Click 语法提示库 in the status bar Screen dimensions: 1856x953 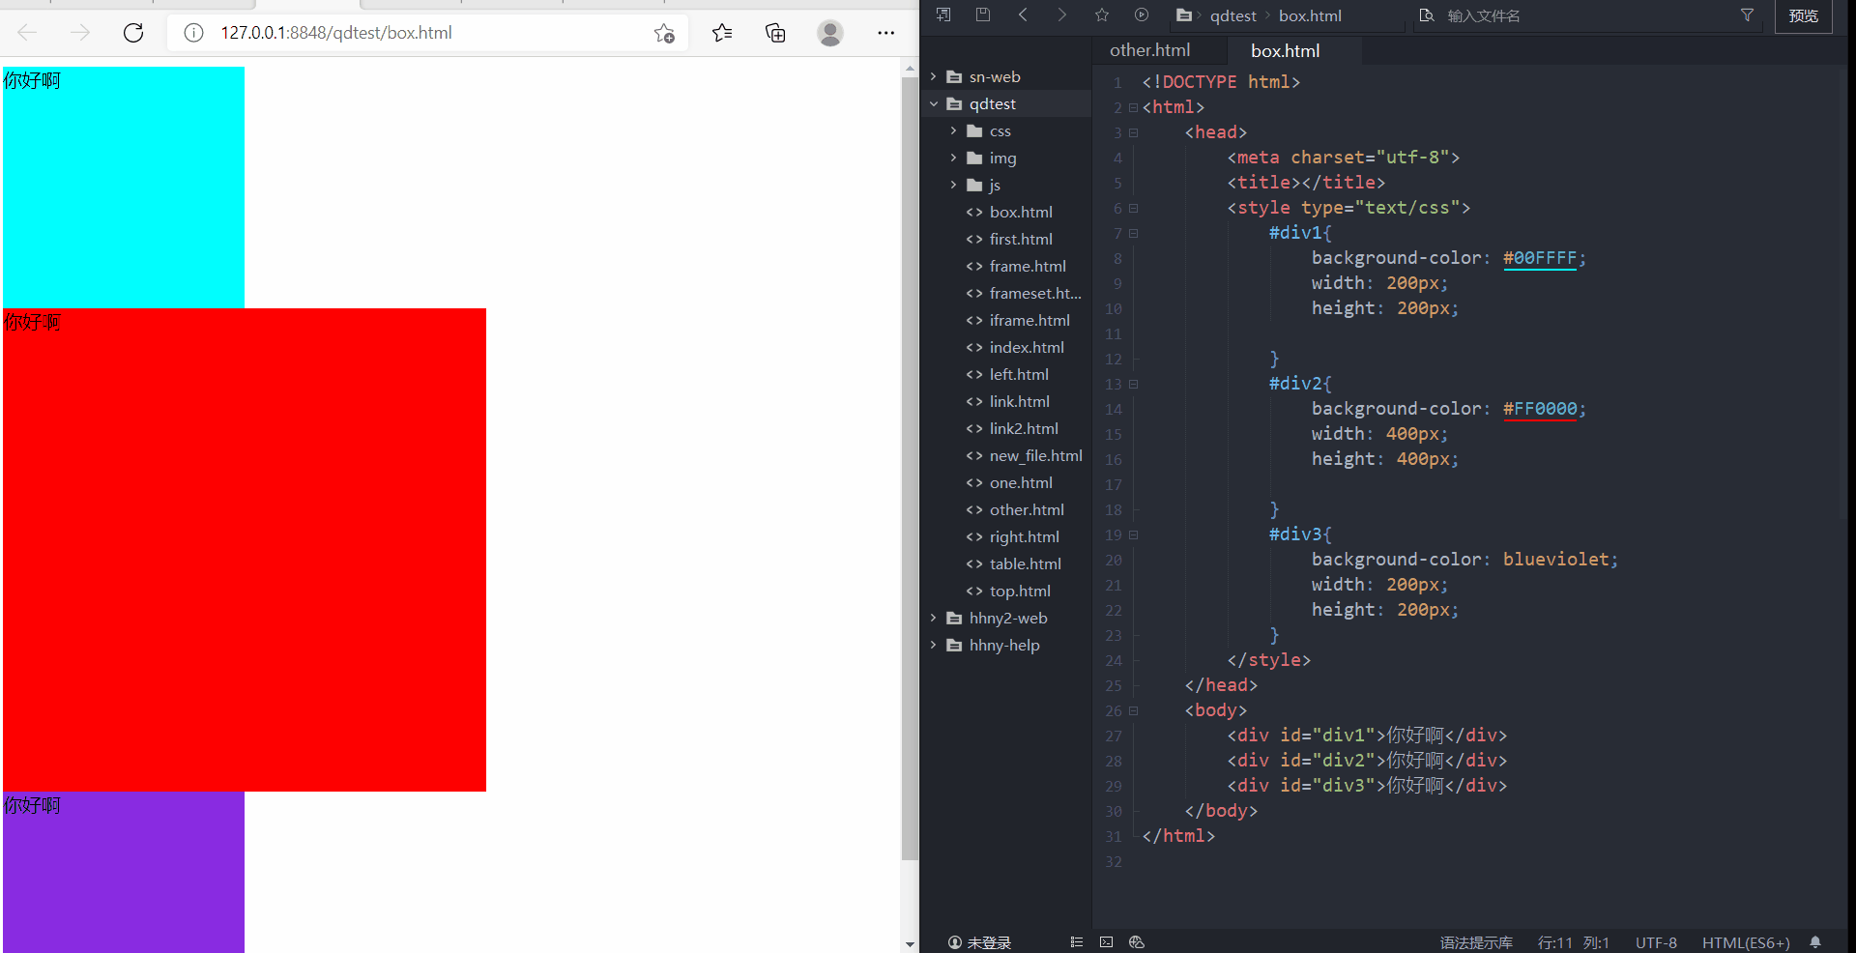(x=1476, y=942)
